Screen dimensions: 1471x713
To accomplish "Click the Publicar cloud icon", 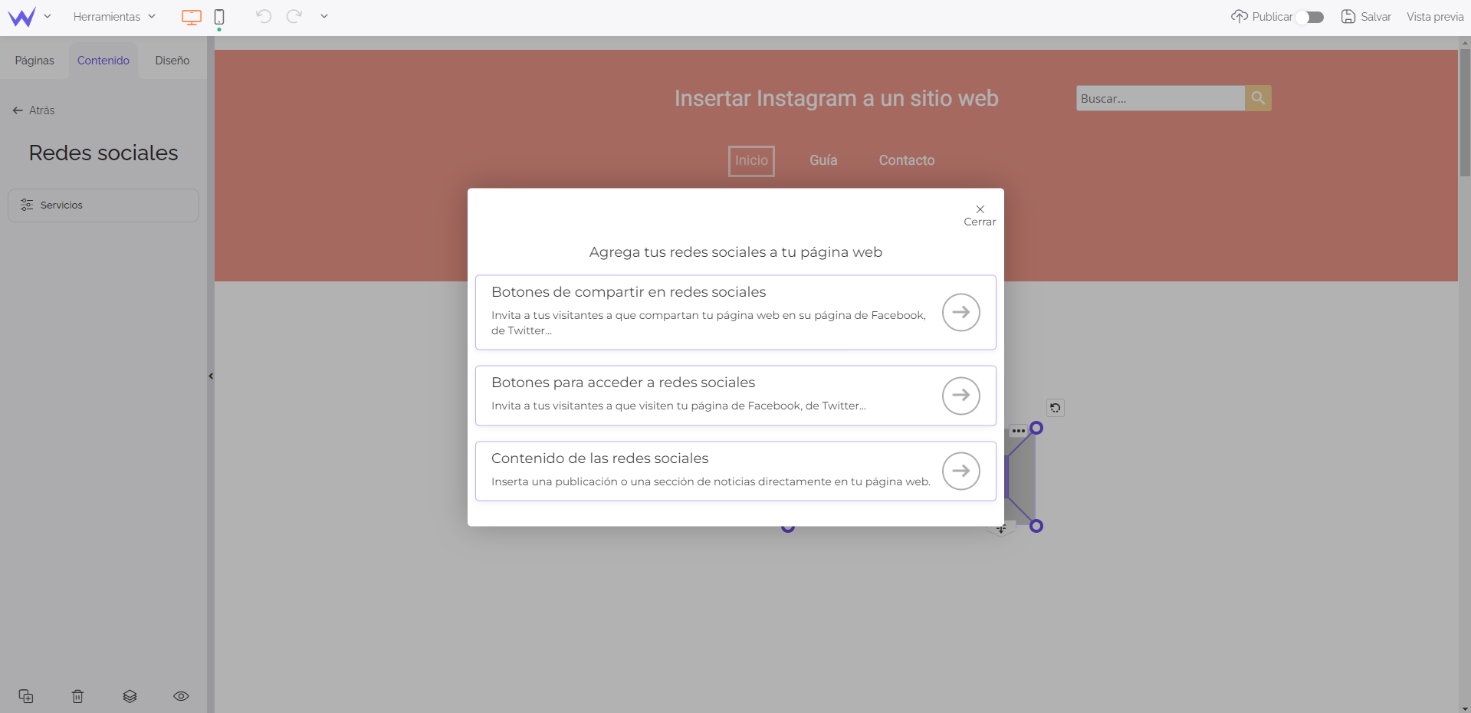I will [x=1239, y=16].
